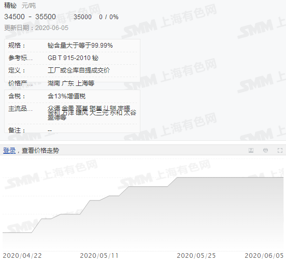This screenshot has width=286, height=263.
Task: Select the 2020/05/11 date axis label
Action: [99, 256]
